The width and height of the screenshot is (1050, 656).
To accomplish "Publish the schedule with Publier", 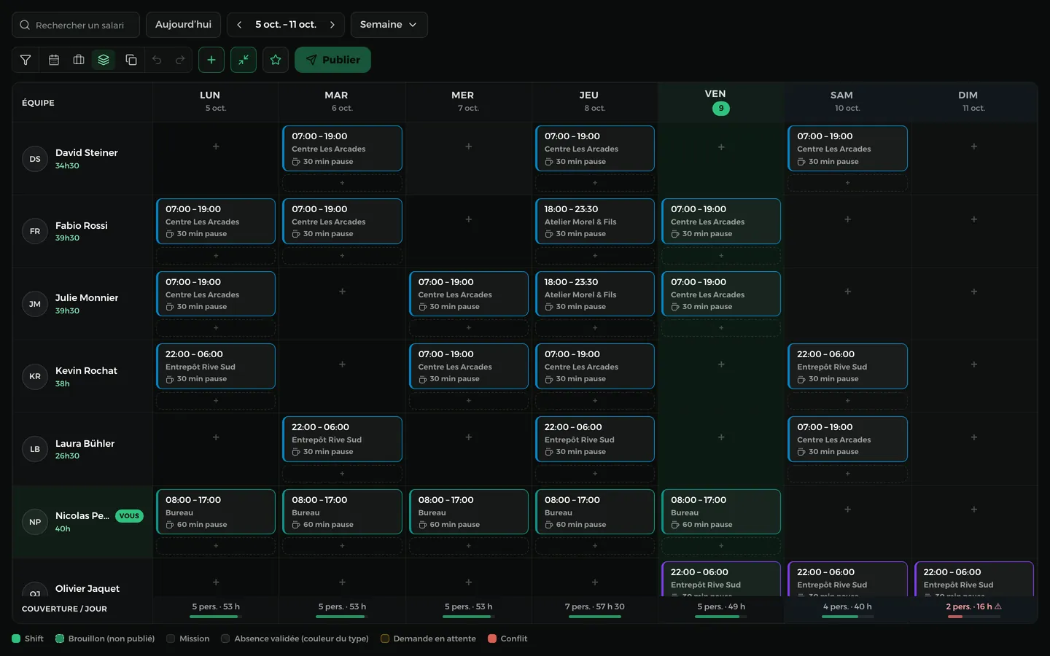I will [x=332, y=60].
